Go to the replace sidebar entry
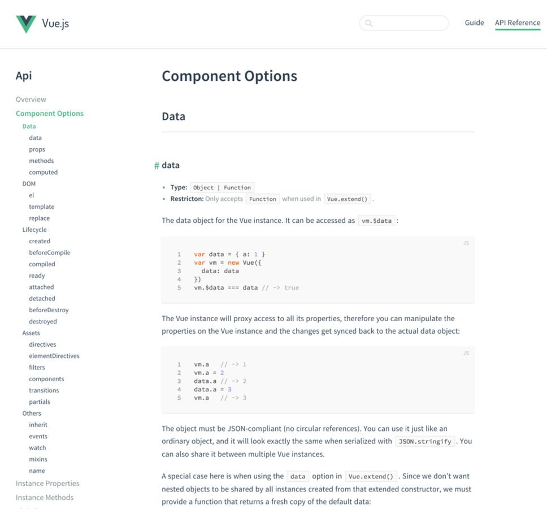The height and width of the screenshot is (509, 547). click(x=39, y=218)
